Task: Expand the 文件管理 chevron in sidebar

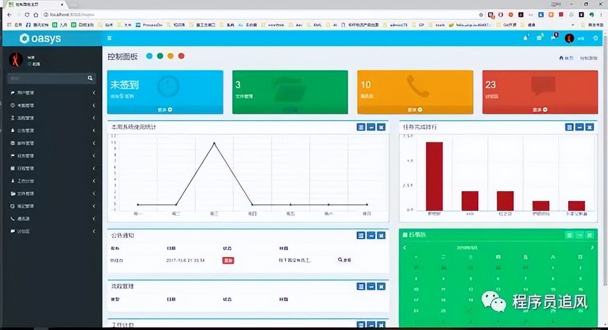Action: click(x=94, y=193)
